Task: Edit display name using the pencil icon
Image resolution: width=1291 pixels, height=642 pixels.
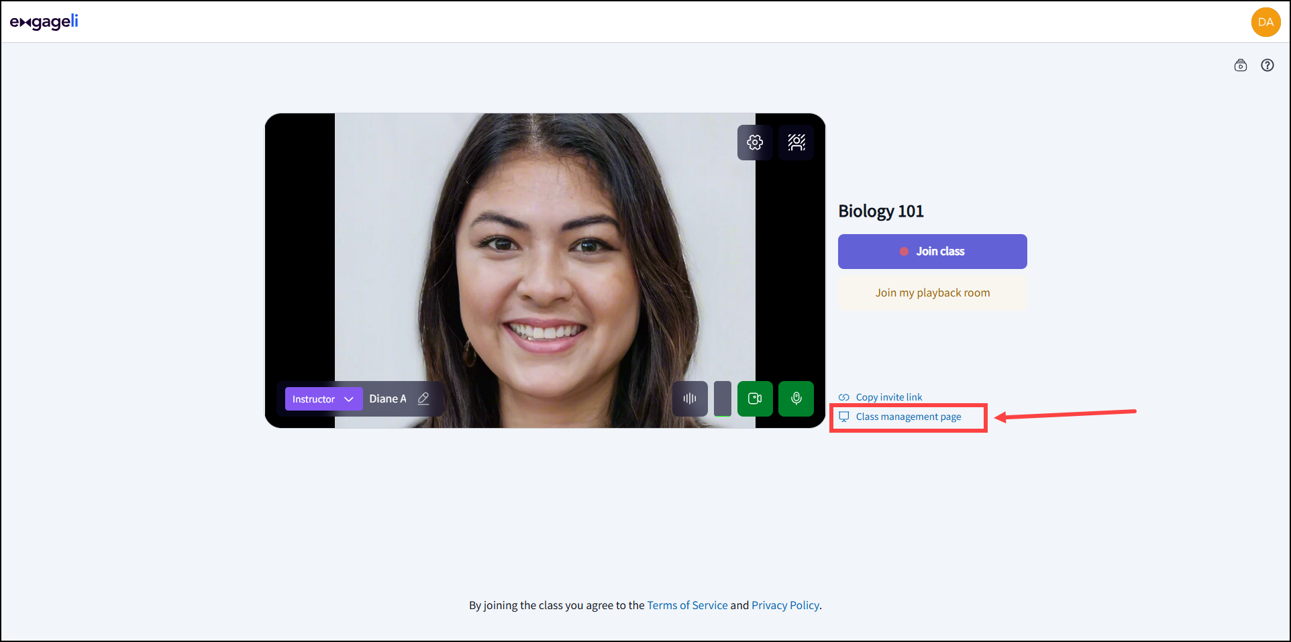Action: (x=423, y=398)
